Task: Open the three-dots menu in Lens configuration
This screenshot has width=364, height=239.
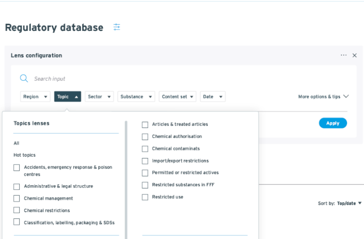Action: [344, 55]
